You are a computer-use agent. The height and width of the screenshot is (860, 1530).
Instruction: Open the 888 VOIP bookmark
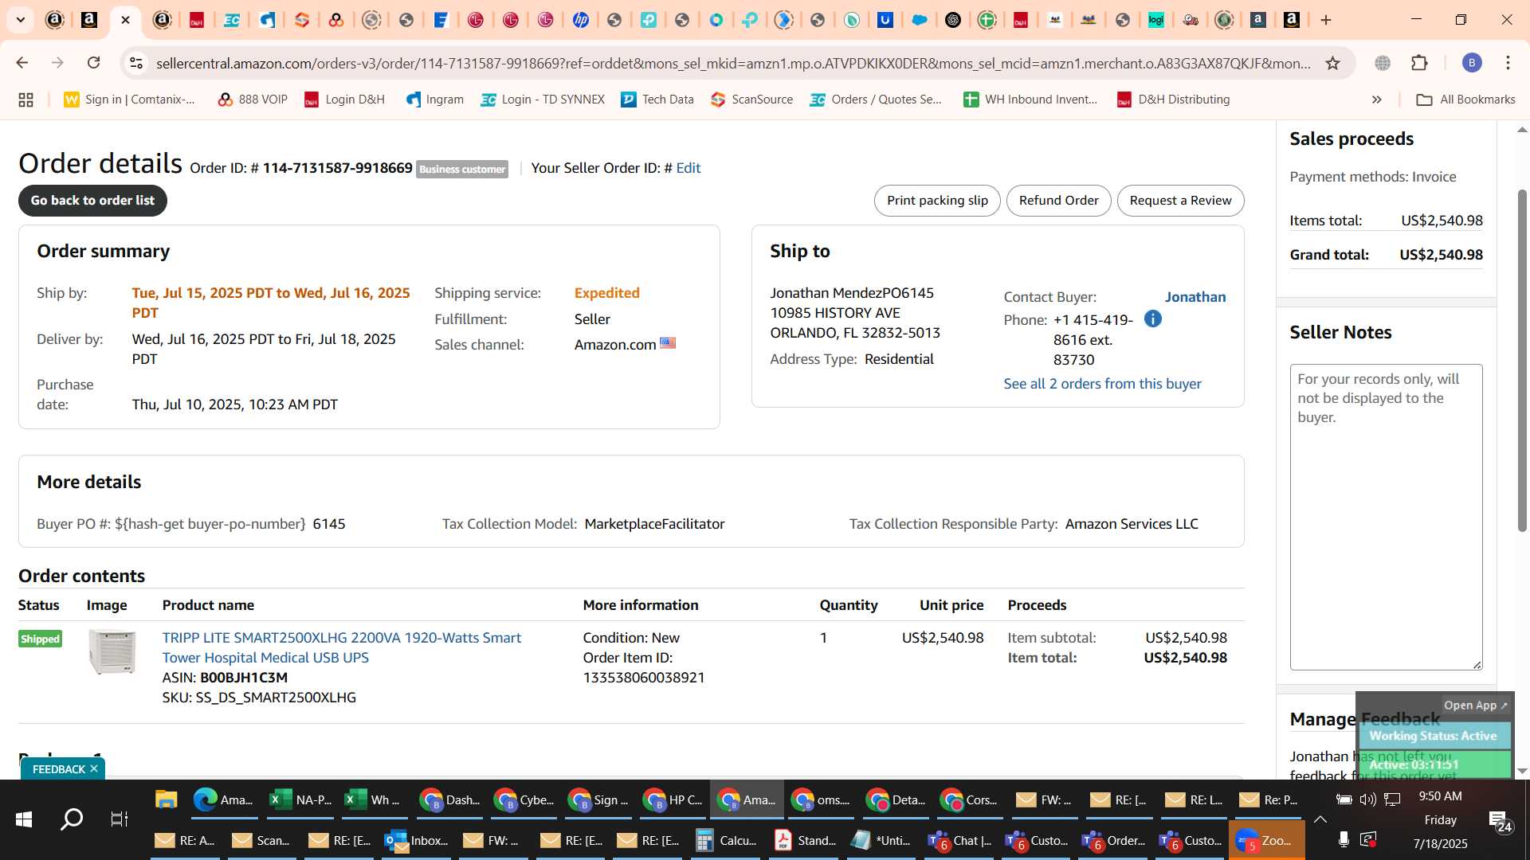click(253, 100)
